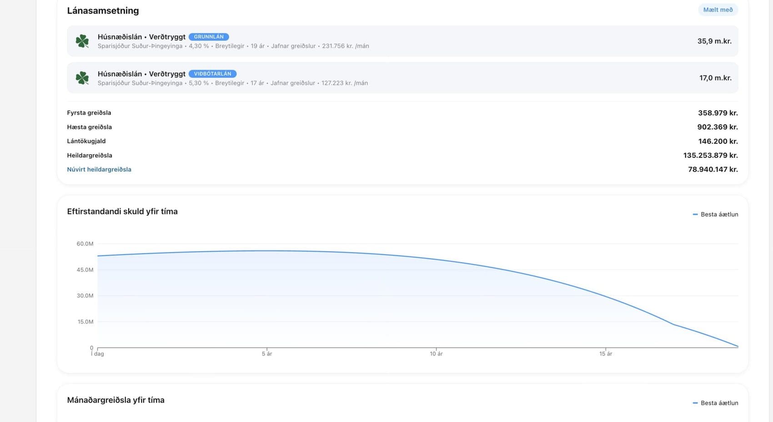Click the Húsnæðislán title of the VIÐBÓTARLÁN loan

pos(141,74)
